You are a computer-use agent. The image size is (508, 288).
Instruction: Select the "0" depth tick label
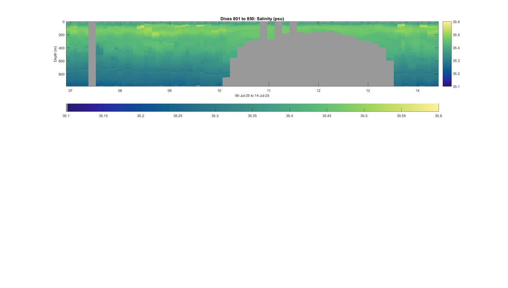[63, 22]
